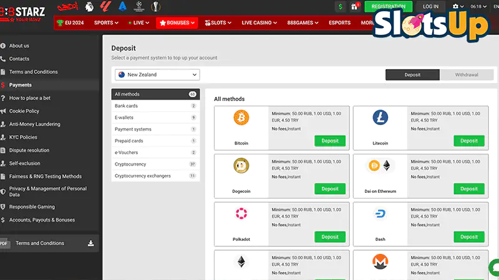Open the LaLiga league icon

(x=105, y=6)
